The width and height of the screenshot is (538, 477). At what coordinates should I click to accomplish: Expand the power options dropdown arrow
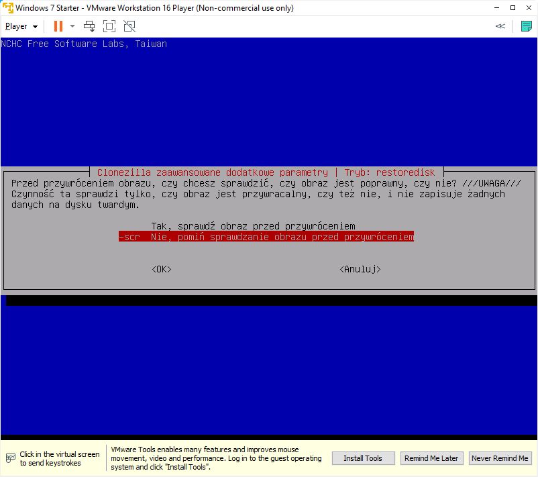72,26
